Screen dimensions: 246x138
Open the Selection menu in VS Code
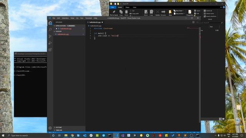(x=65, y=18)
